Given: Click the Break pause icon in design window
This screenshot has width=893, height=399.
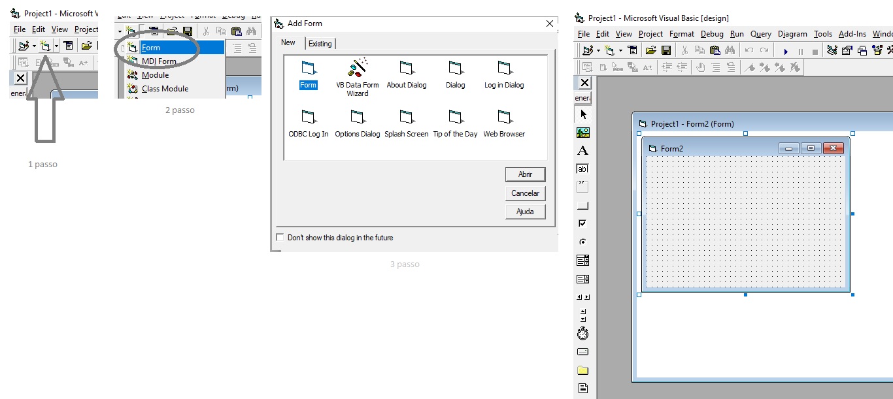Looking at the screenshot, I should 800,51.
